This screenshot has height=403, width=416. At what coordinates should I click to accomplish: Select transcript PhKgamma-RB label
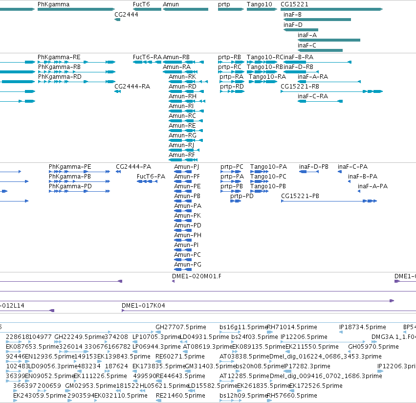pyautogui.click(x=59, y=67)
